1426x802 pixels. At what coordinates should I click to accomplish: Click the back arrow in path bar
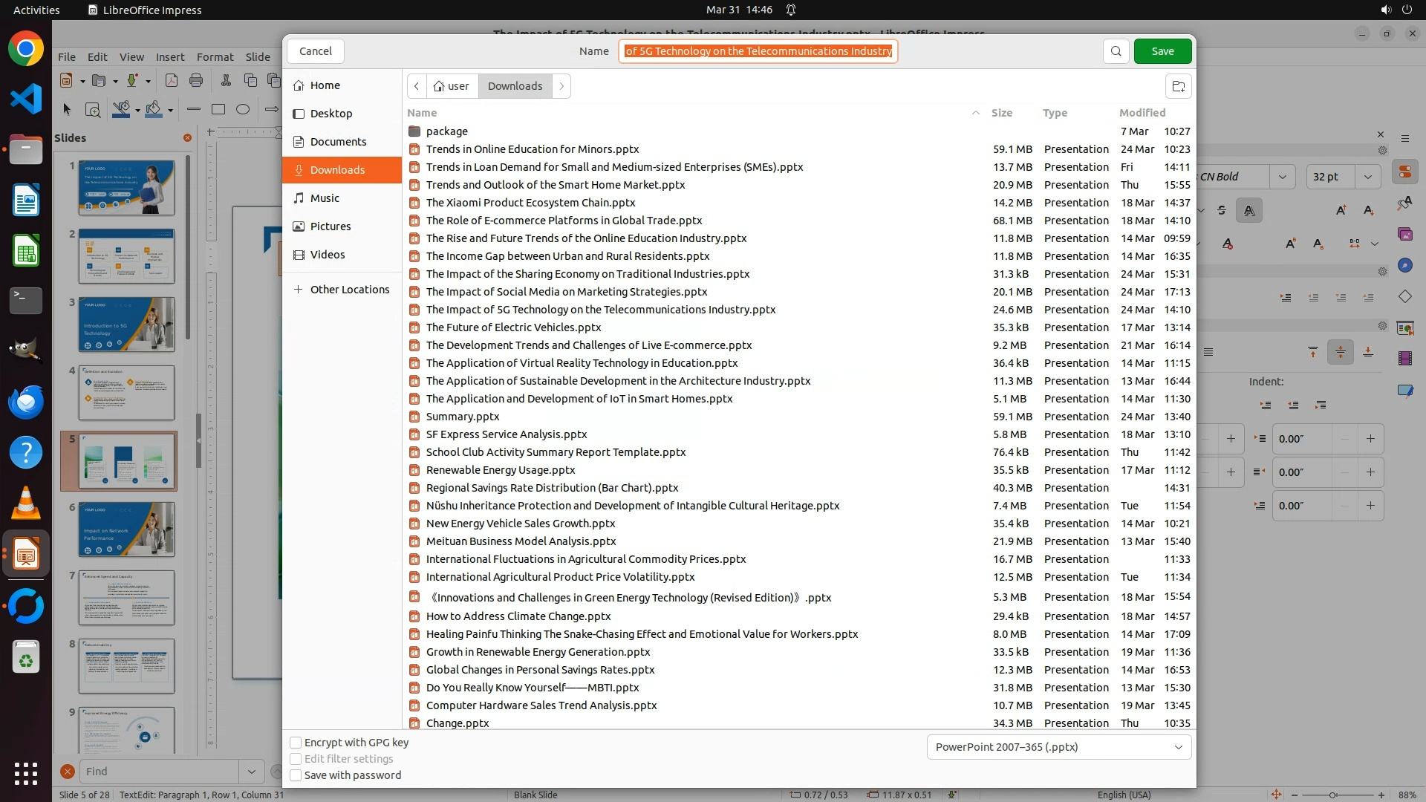417,86
